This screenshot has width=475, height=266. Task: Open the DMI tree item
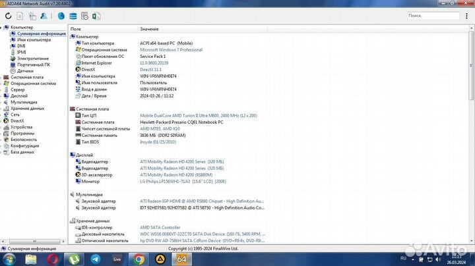tap(21, 46)
